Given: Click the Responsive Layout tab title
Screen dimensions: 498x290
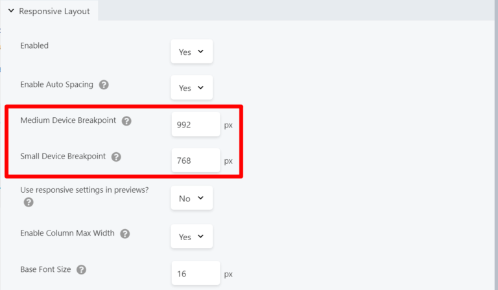Looking at the screenshot, I should pos(54,11).
